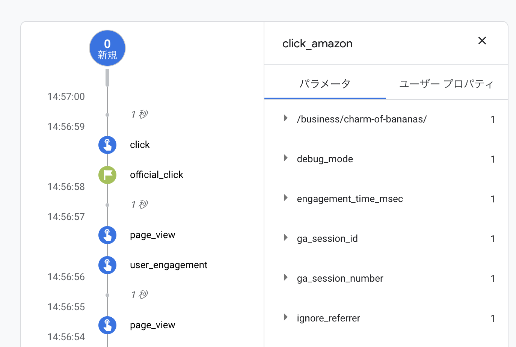The height and width of the screenshot is (347, 516).
Task: Close the click_amazon details panel
Action: point(482,41)
